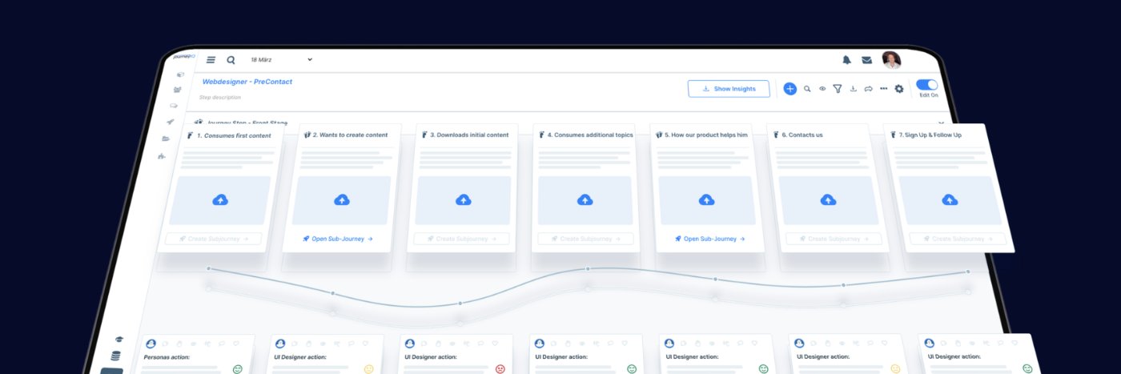Select the paper plane icon in the sidebar
The height and width of the screenshot is (374, 1121).
[171, 122]
